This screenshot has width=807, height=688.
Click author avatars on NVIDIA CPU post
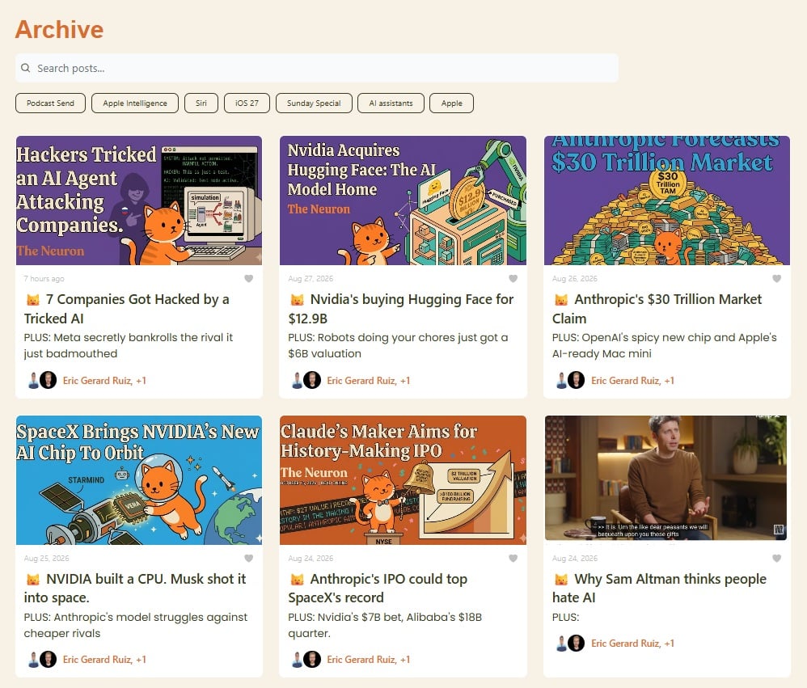click(x=42, y=659)
